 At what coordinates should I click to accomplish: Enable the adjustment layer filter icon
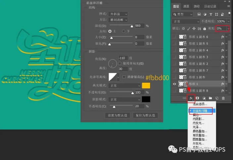[x=205, y=14]
